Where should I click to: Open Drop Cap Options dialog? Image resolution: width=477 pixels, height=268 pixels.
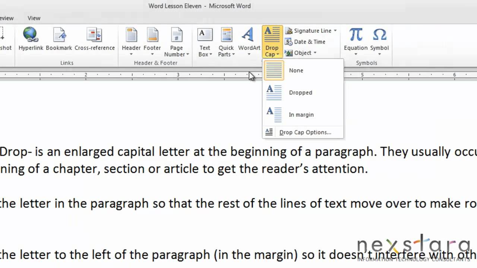(x=303, y=132)
